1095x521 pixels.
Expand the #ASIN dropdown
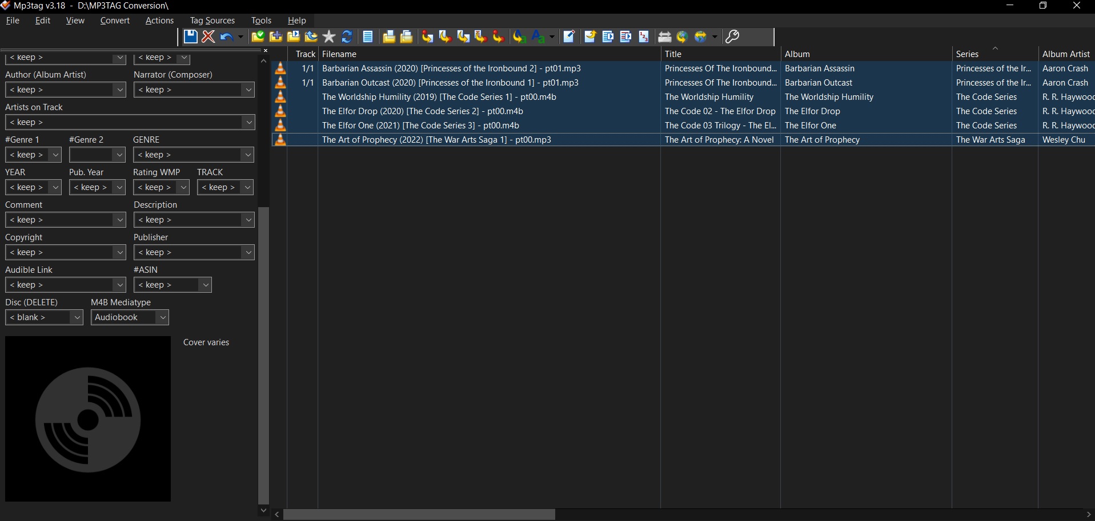(x=206, y=285)
